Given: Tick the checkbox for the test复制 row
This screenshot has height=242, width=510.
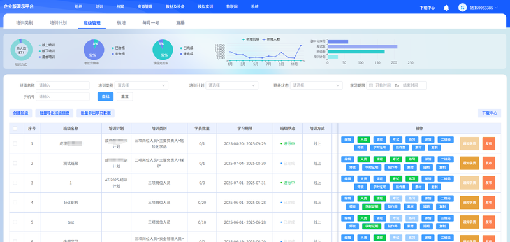Looking at the screenshot, I should (15, 203).
